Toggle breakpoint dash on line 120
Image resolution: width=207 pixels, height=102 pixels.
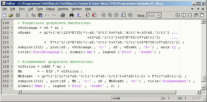point(12,28)
